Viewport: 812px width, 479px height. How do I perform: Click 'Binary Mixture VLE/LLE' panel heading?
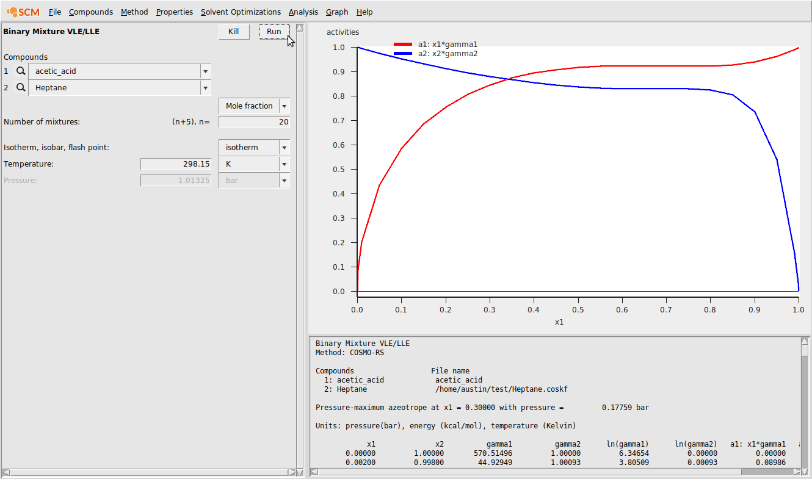coord(51,32)
